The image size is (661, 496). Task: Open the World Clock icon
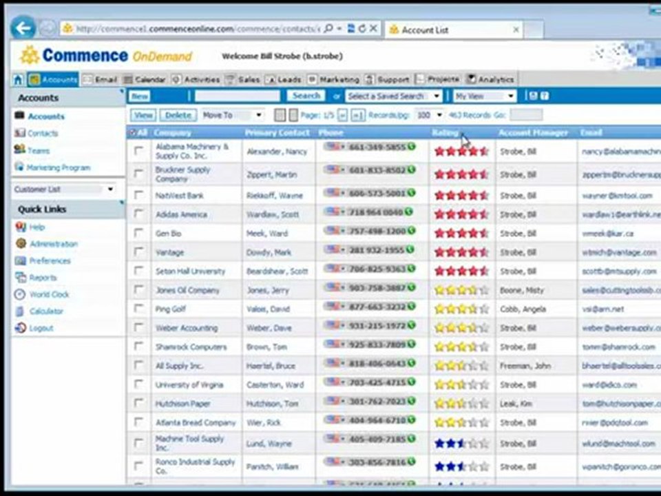click(20, 294)
